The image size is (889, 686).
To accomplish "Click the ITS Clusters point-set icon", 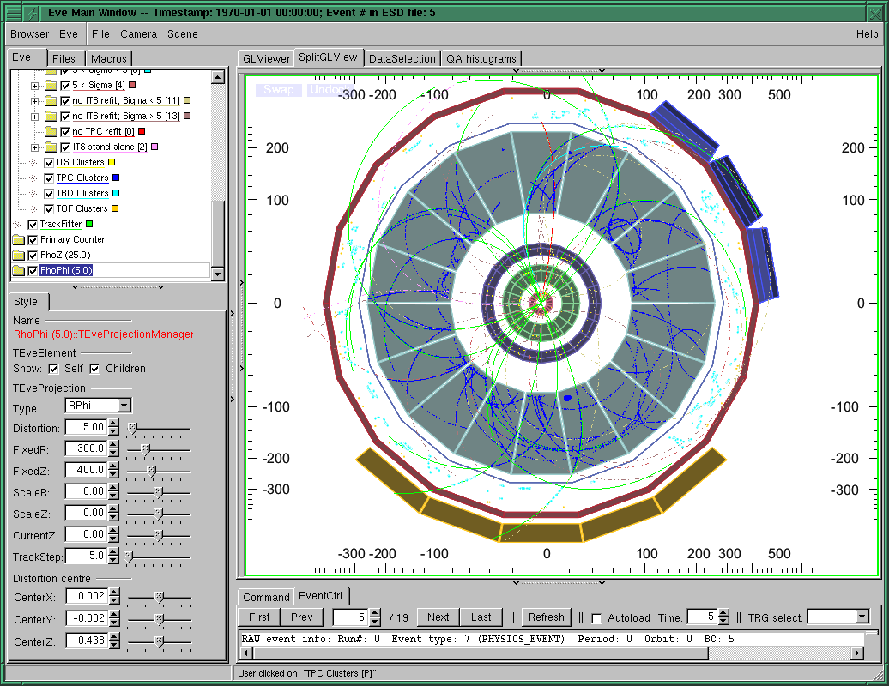I will tap(34, 163).
